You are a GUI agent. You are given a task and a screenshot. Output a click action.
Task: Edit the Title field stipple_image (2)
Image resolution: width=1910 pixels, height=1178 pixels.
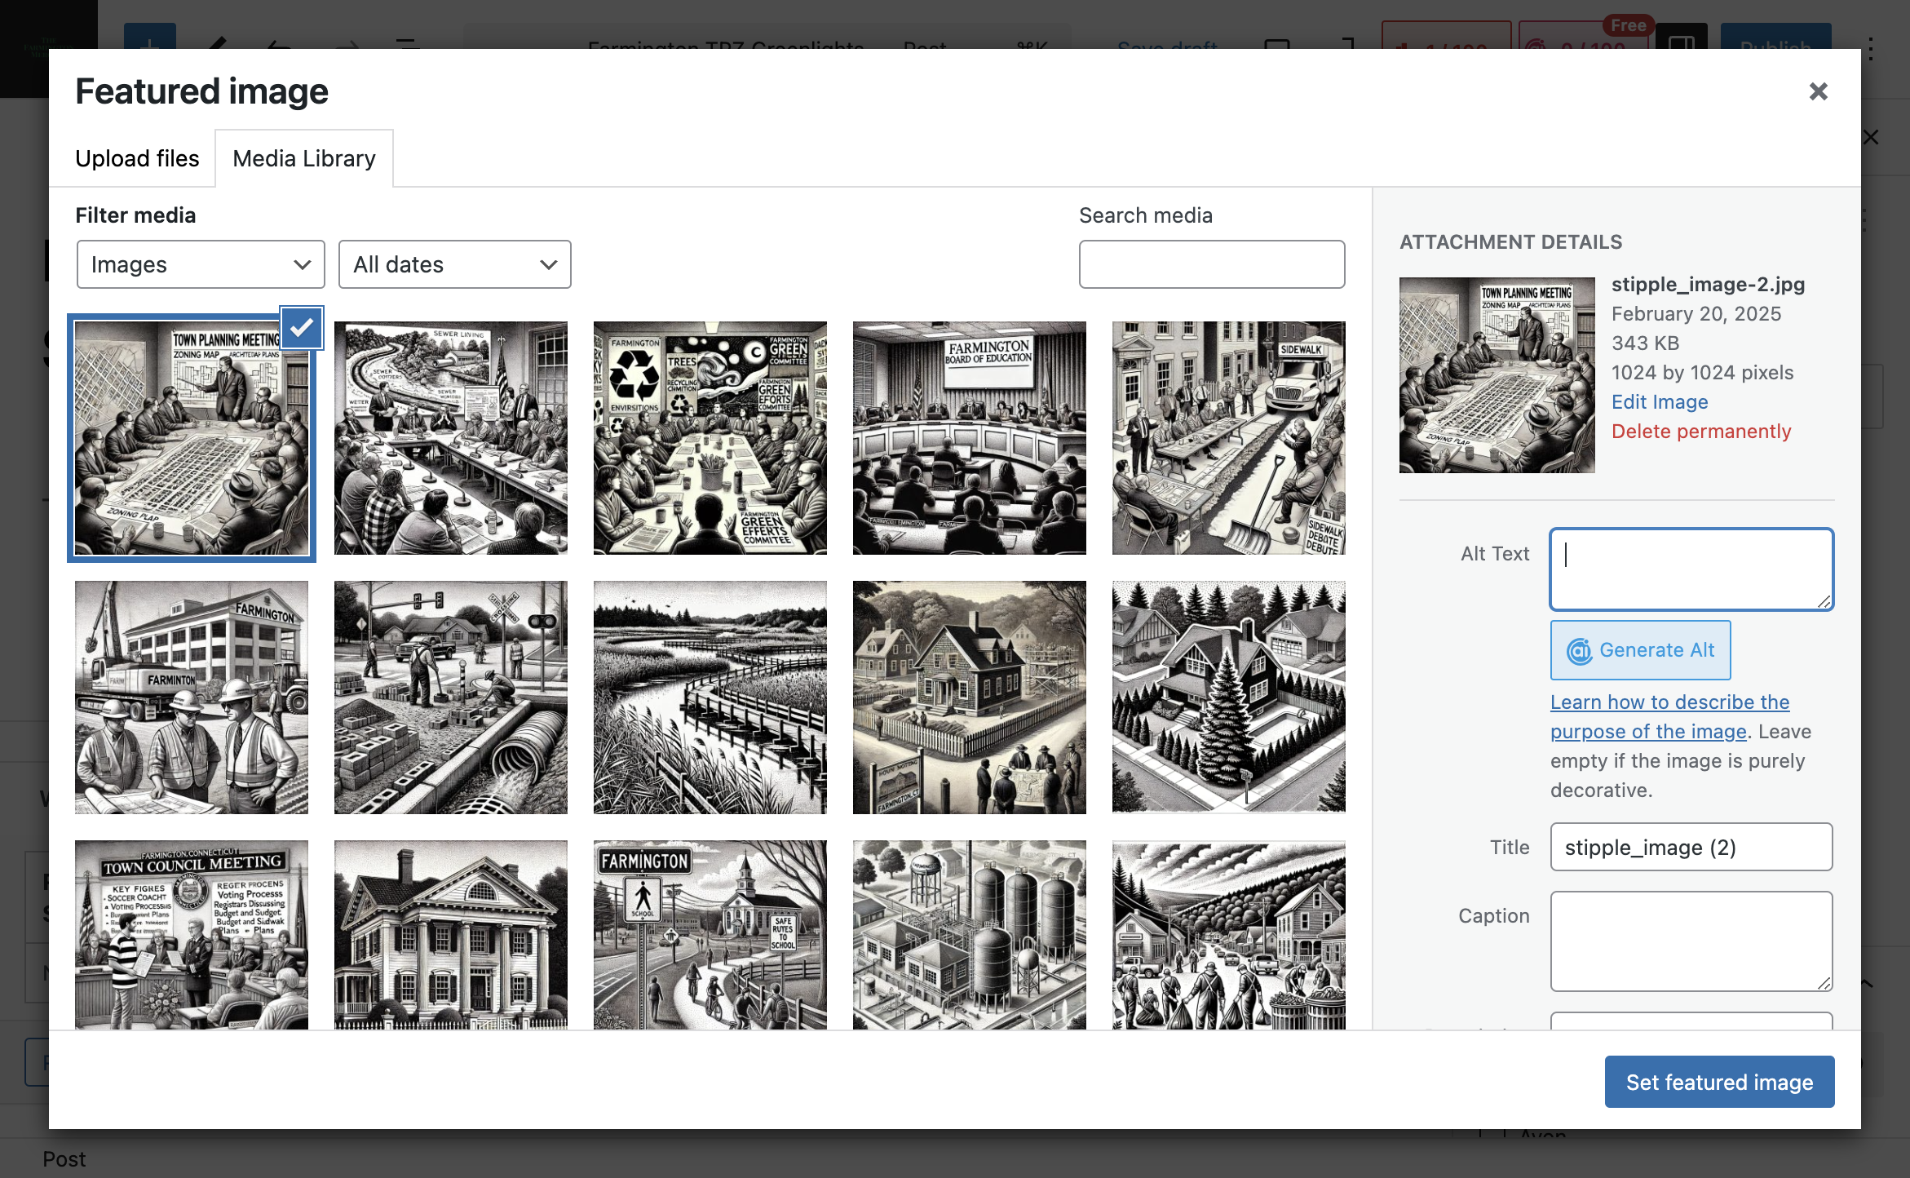point(1691,847)
